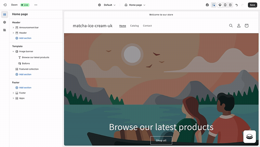The image size is (260, 147).
Task: Expand the Announcement bar section
Action: tap(13, 28)
